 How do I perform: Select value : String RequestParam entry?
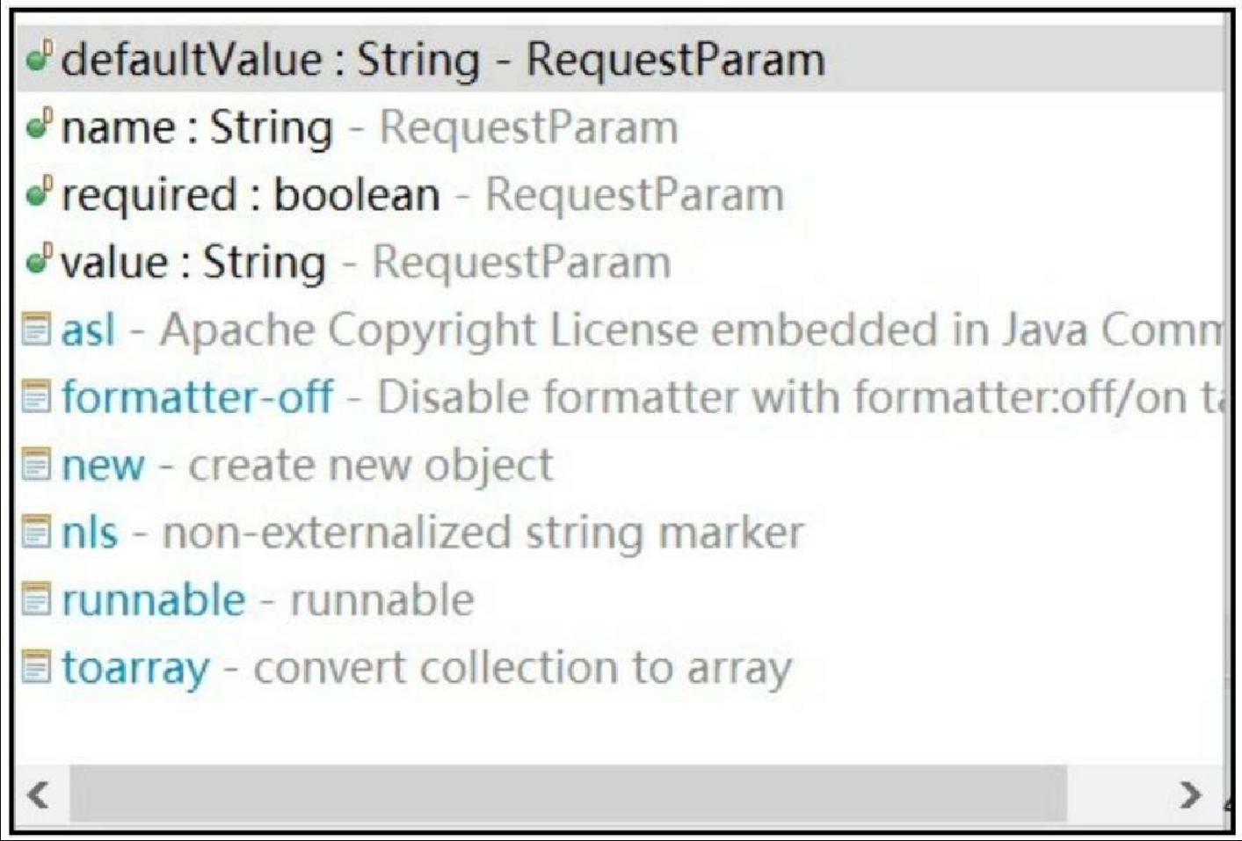point(620,262)
